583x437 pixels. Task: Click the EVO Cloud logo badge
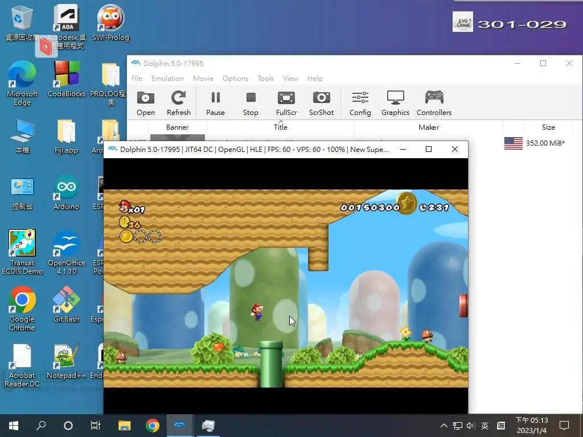tap(462, 22)
